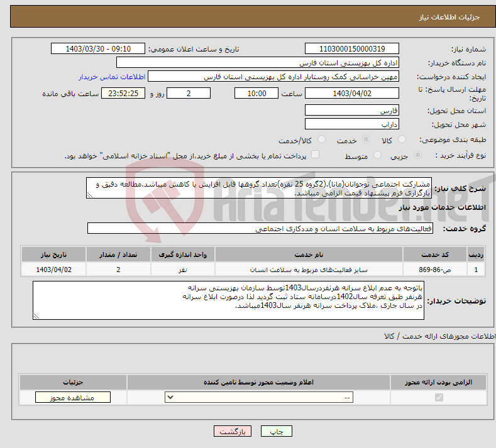Click the الزامی بودن ارائه مجوز header

[x=438, y=382]
